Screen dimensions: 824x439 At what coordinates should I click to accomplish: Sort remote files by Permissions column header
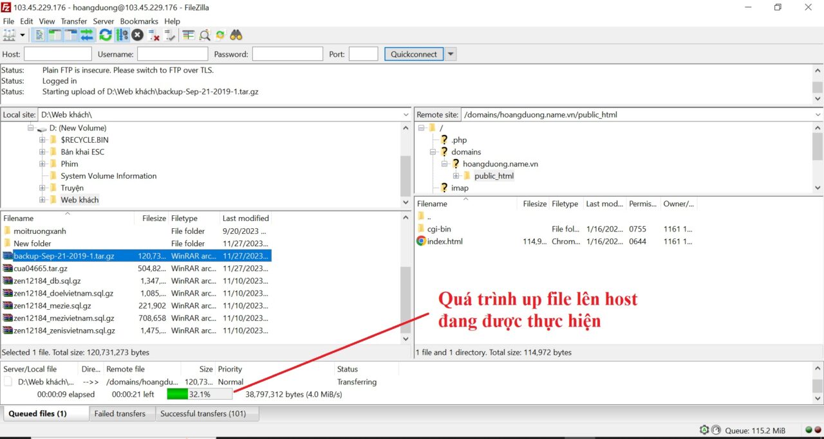(643, 204)
